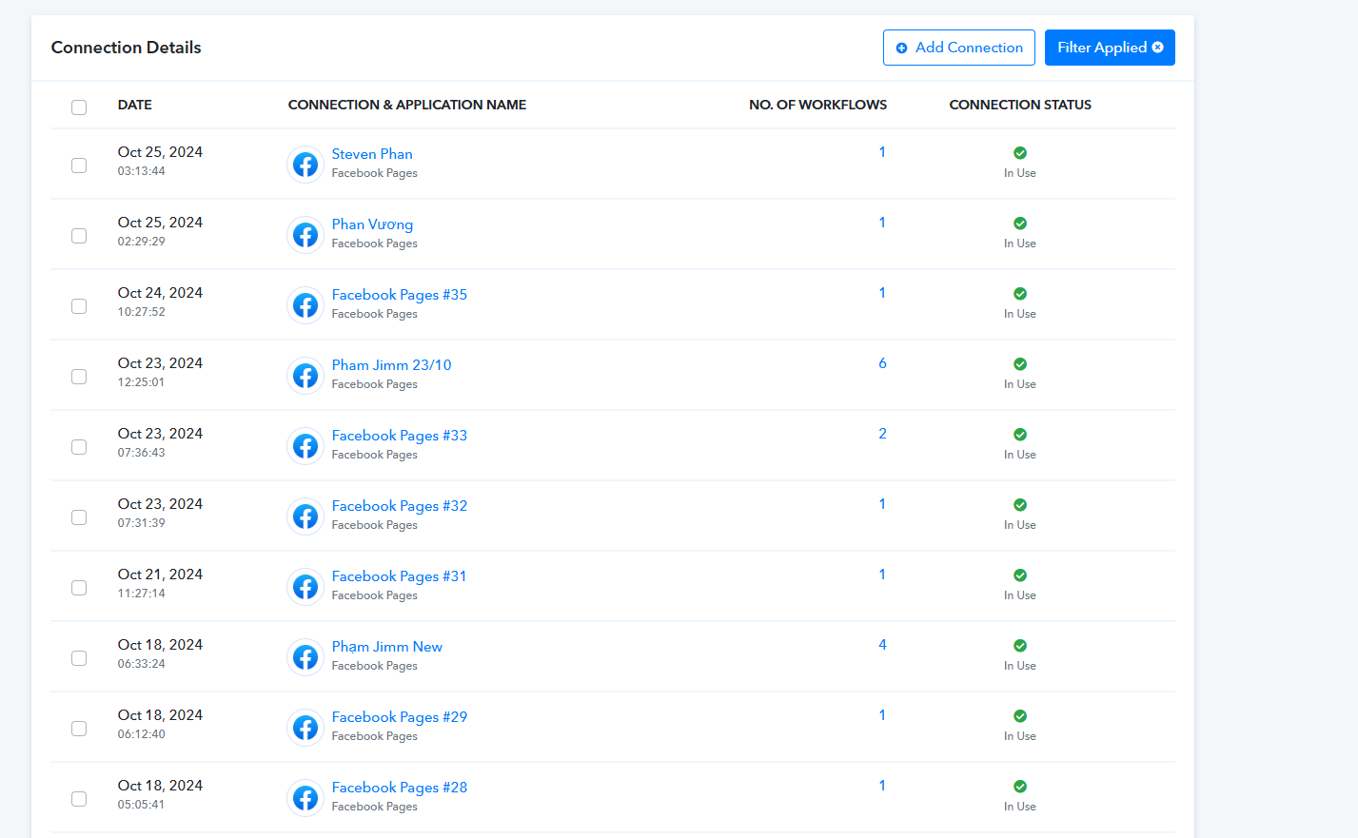Image resolution: width=1358 pixels, height=838 pixels.
Task: Click the date with time 03:13:44
Action: 160,152
